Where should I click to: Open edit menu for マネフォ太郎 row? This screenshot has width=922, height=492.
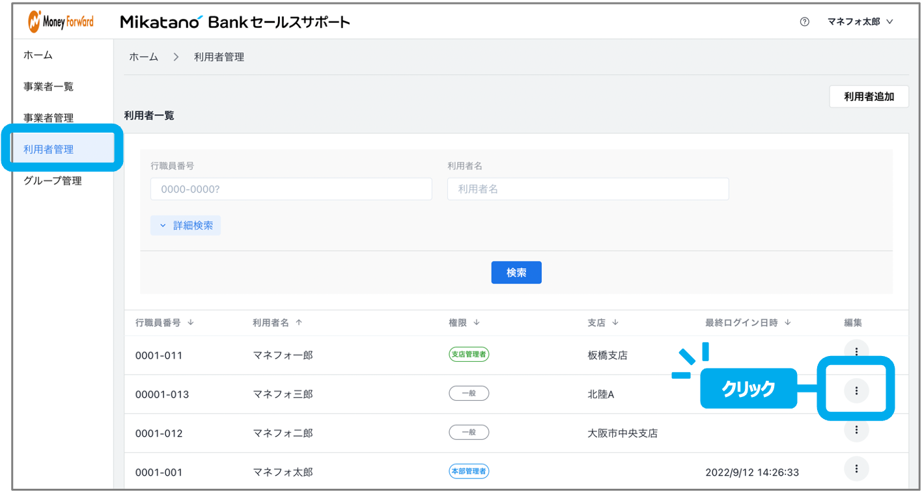856,469
